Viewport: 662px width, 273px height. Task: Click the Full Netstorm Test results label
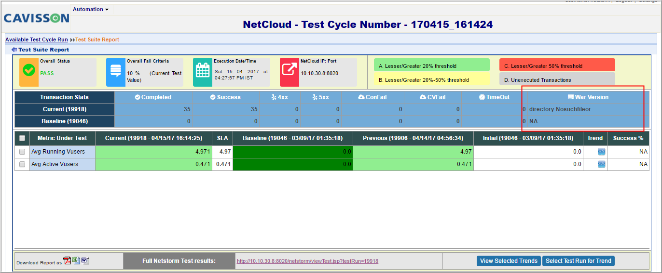pos(179,261)
